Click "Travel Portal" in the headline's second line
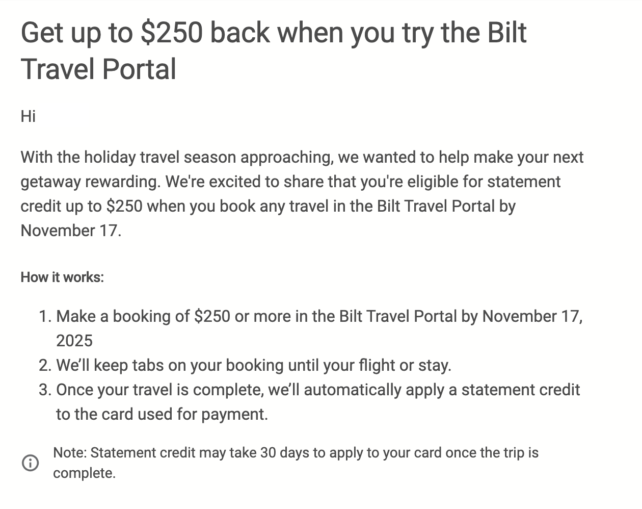Screen dimensions: 642x509 coord(98,69)
